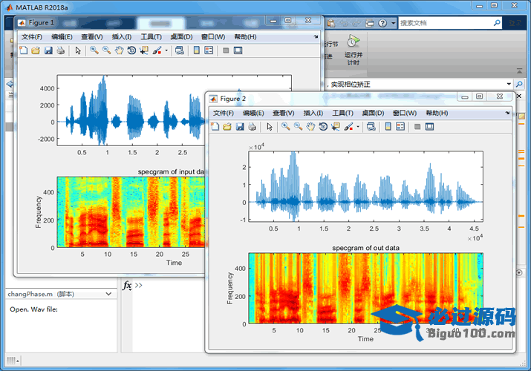531x371 pixels.
Task: Open brush color dropdown arrow in Figure 2
Action: click(358, 127)
